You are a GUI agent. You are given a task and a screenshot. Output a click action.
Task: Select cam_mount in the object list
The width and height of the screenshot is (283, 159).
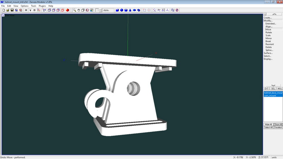[x=270, y=95]
